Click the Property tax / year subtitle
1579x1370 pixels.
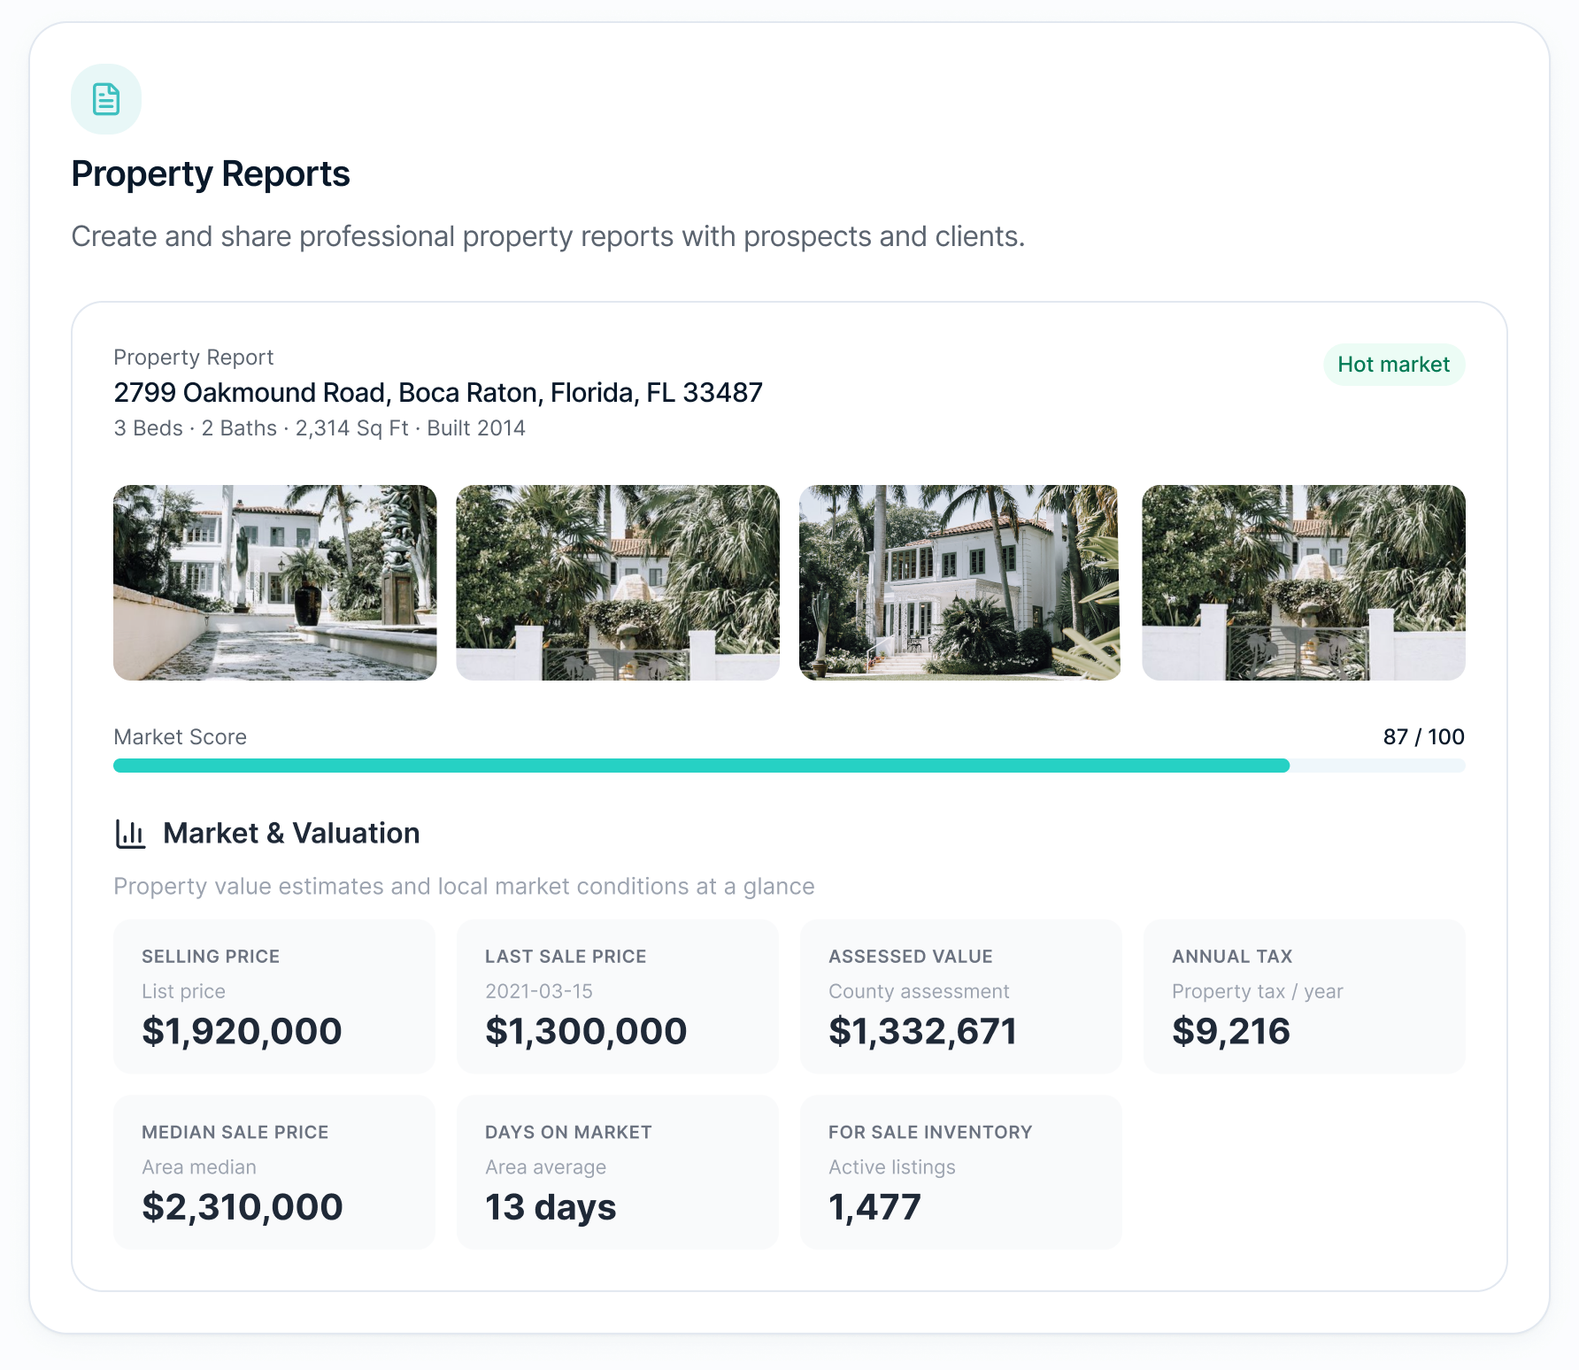1258,991
